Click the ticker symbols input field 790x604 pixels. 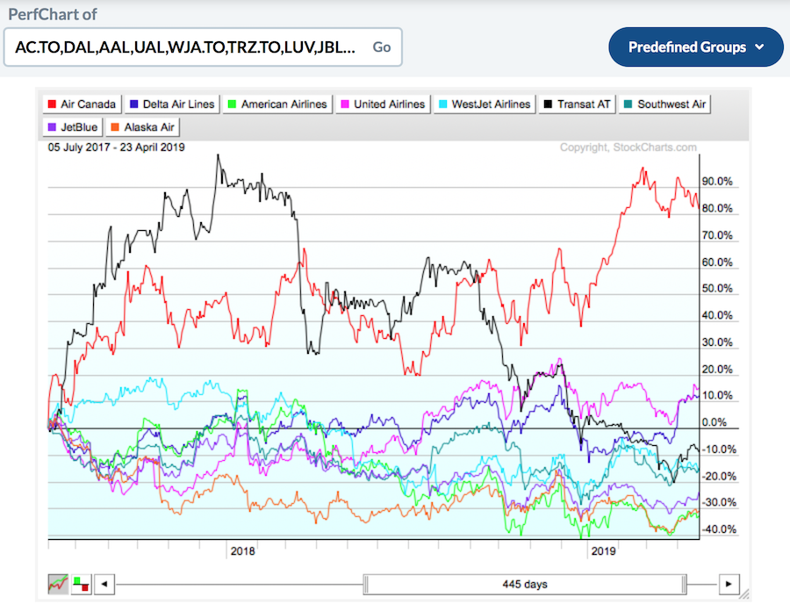[186, 47]
